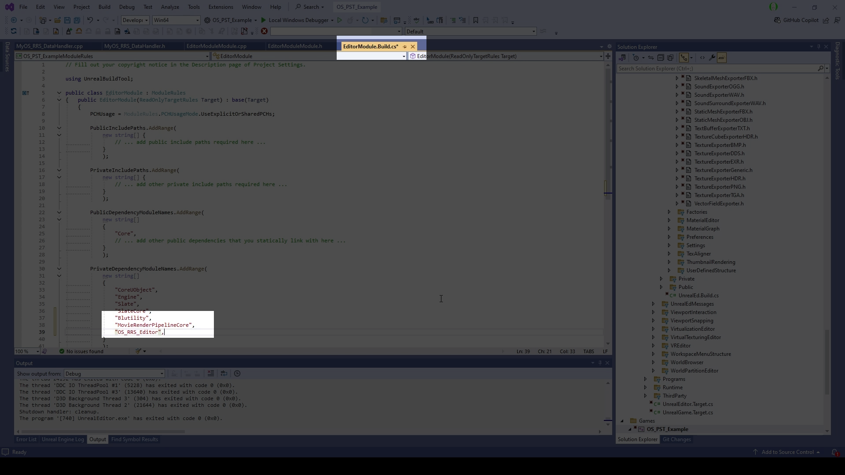Switch to the Unreal Engine Log tab
845x475 pixels.
pyautogui.click(x=62, y=439)
